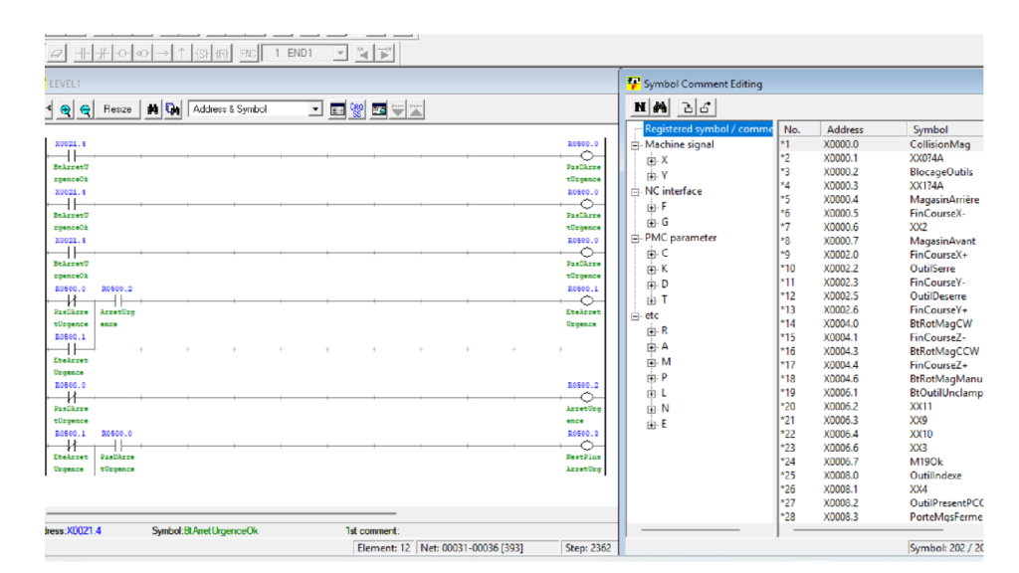Image resolution: width=1019 pixels, height=573 pixels.
Task: Open Address & Symbol display dropdown
Action: pyautogui.click(x=315, y=109)
